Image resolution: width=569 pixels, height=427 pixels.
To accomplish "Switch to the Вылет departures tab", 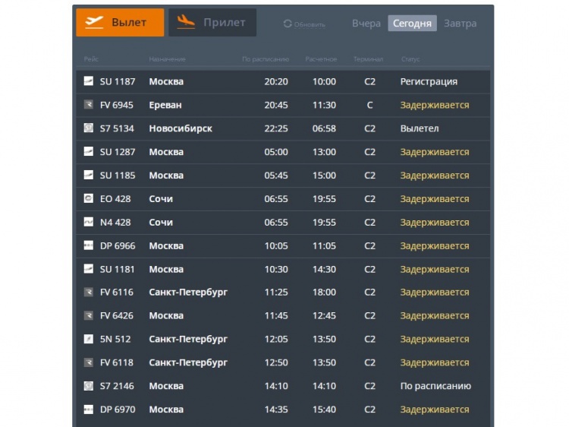I will pos(120,23).
